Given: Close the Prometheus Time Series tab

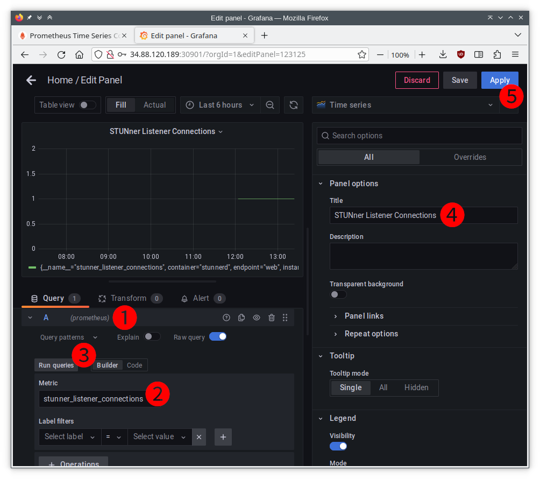Looking at the screenshot, I should pos(124,36).
